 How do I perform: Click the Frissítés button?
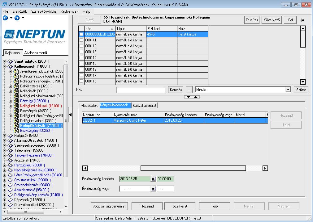pos(252,20)
